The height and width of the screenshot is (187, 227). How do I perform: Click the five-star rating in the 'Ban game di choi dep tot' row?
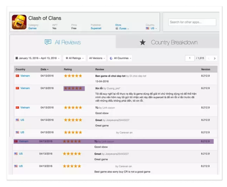(x=73, y=76)
